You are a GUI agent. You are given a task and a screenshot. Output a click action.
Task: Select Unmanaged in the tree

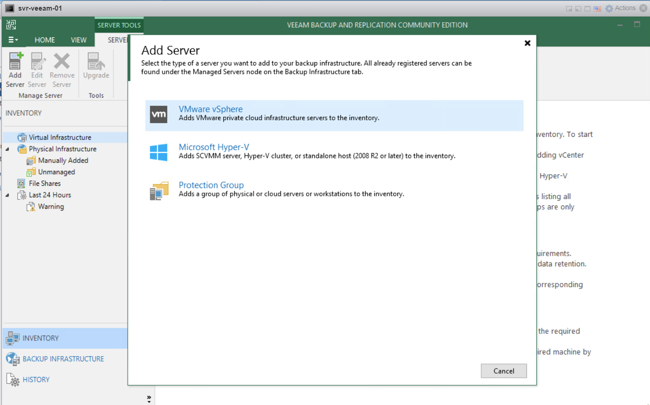(56, 172)
